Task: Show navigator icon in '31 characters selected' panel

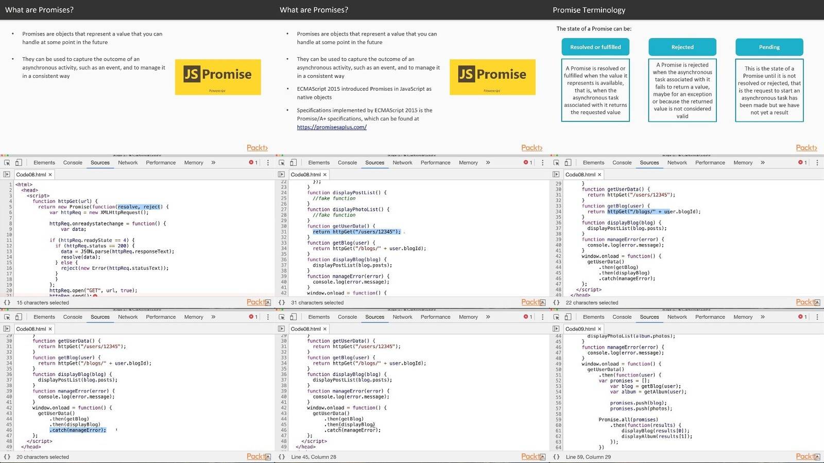Action: [281, 175]
